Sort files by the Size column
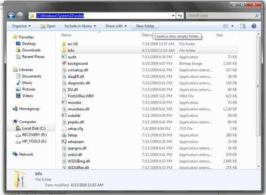Image resolution: width=266 pixels, height=195 pixels. pyautogui.click(x=220, y=35)
